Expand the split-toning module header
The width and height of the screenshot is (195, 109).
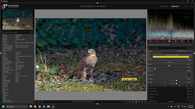tap(154, 94)
